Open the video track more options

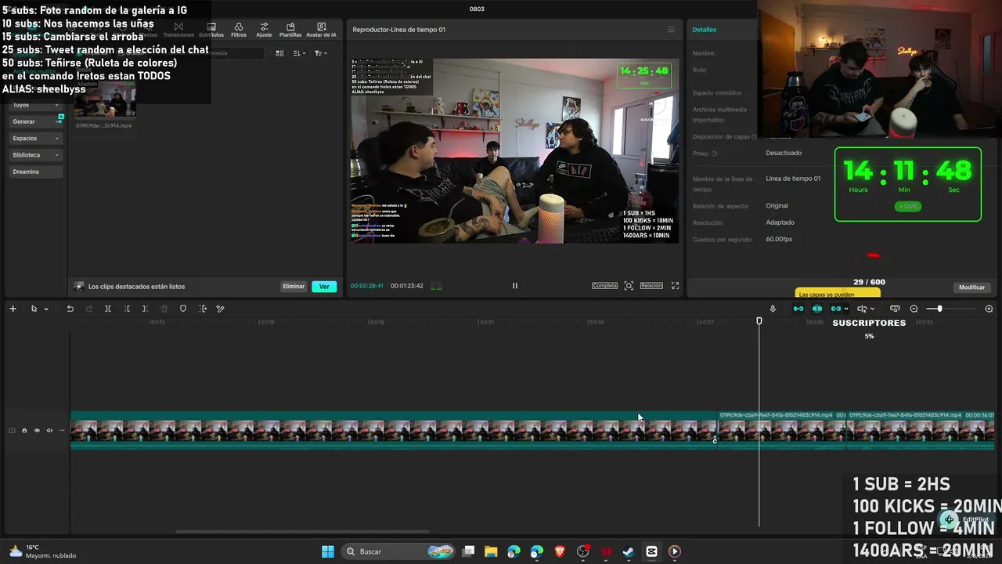(61, 430)
